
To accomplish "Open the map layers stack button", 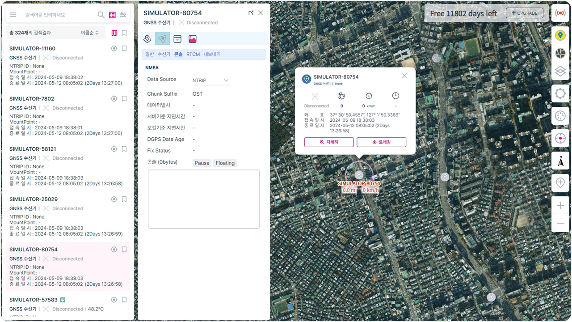I will pos(560,71).
